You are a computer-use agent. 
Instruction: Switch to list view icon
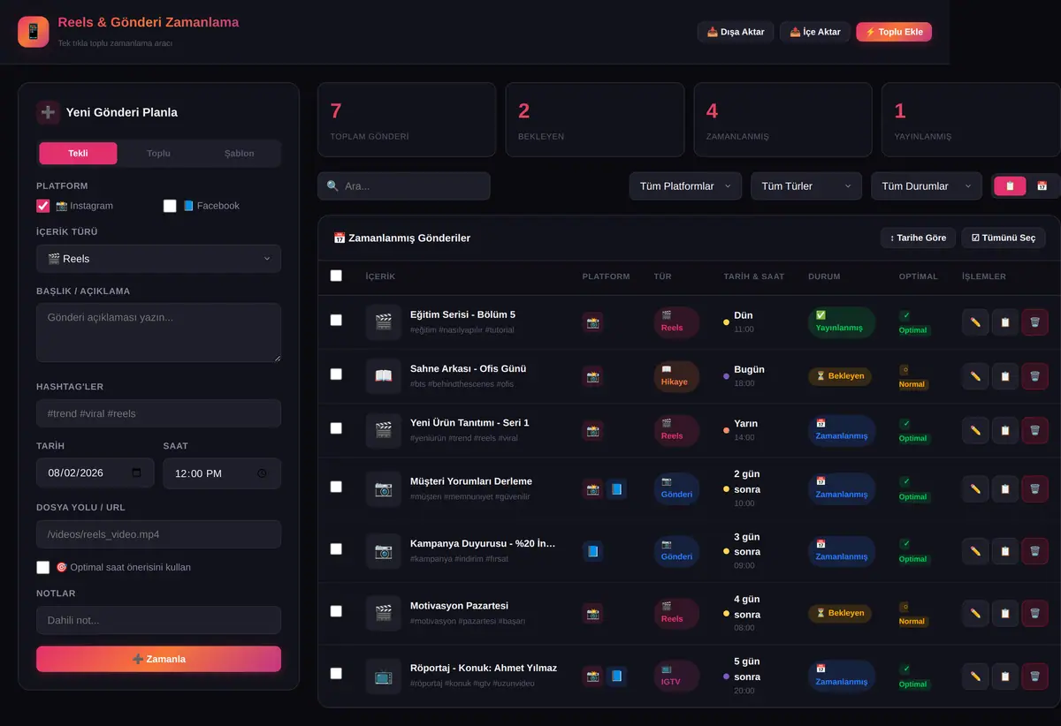click(x=1011, y=186)
